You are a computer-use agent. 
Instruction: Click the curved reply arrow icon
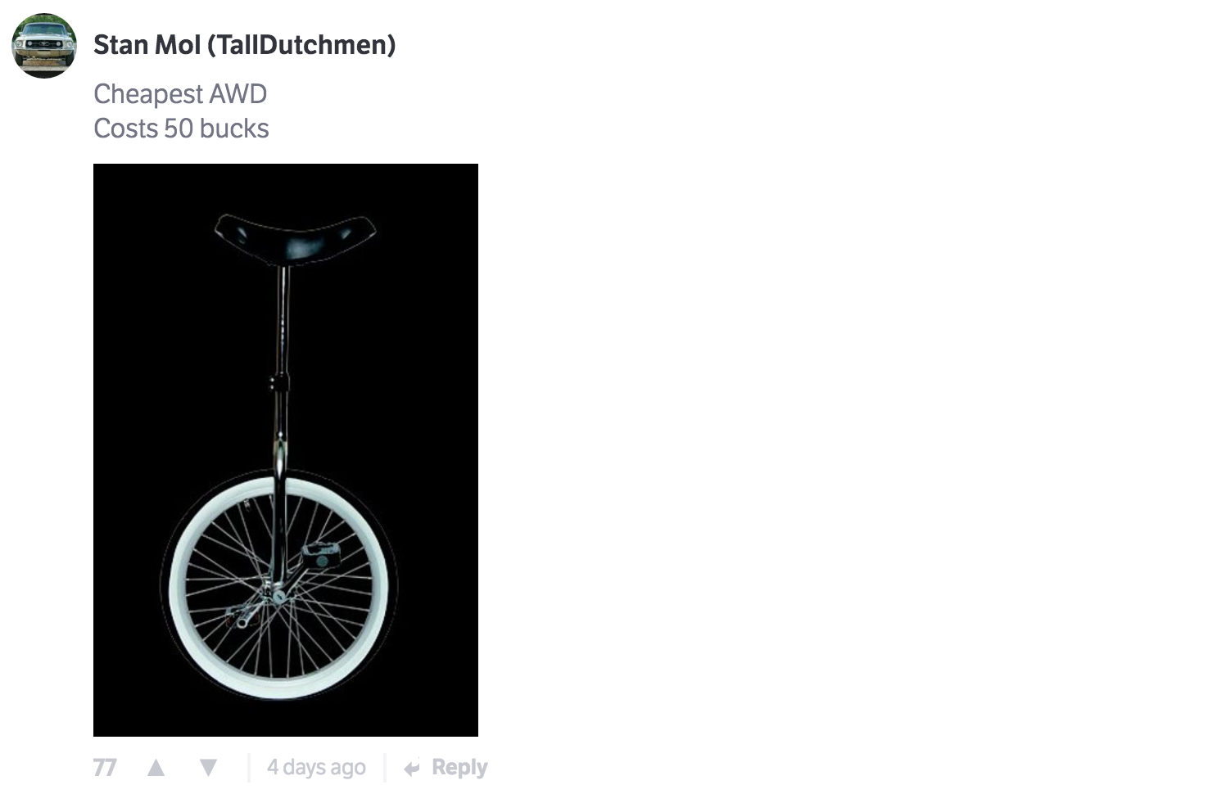(x=412, y=768)
